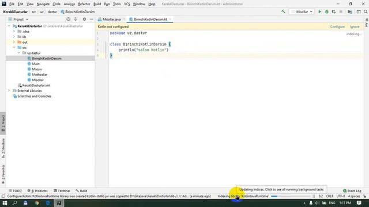Image resolution: width=369 pixels, height=207 pixels.
Task: Open the Misollar run configuration dropdown
Action: pyautogui.click(x=302, y=11)
